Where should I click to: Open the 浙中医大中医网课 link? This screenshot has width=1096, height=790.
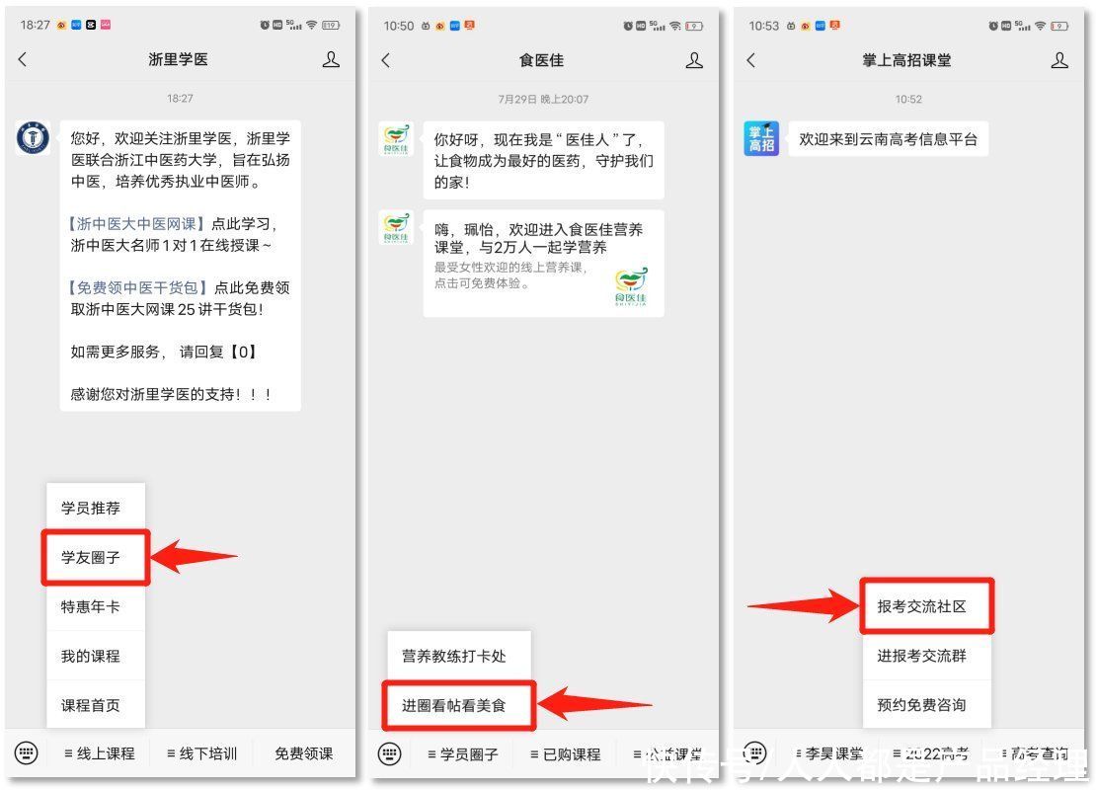click(137, 224)
